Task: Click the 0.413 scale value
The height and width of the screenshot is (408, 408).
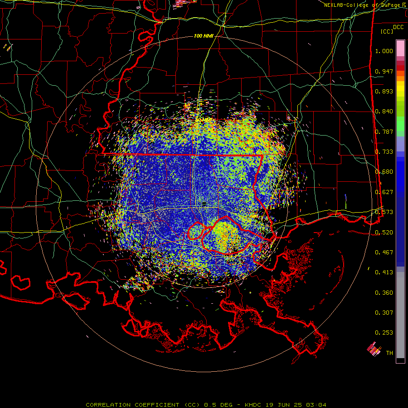Action: [384, 272]
